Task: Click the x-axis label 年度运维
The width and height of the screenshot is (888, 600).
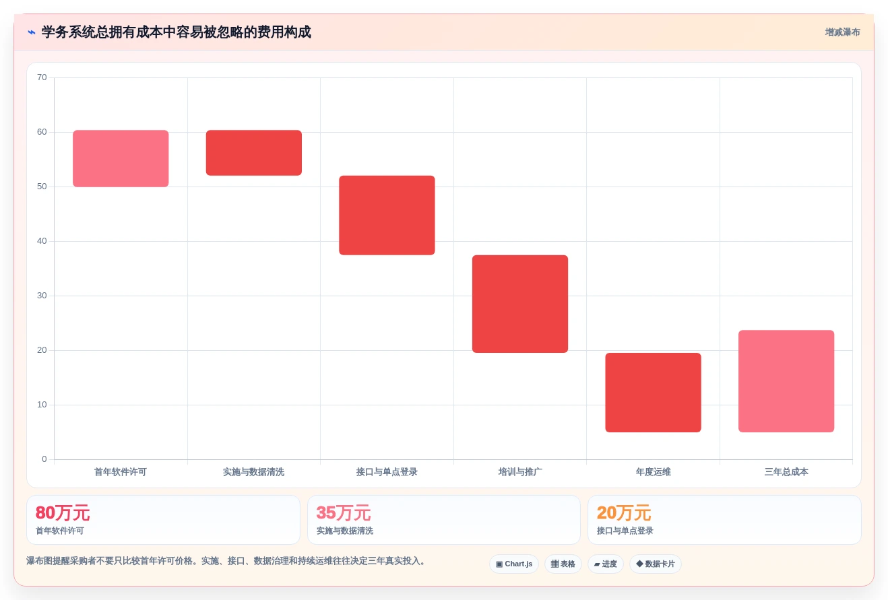Action: click(x=653, y=472)
